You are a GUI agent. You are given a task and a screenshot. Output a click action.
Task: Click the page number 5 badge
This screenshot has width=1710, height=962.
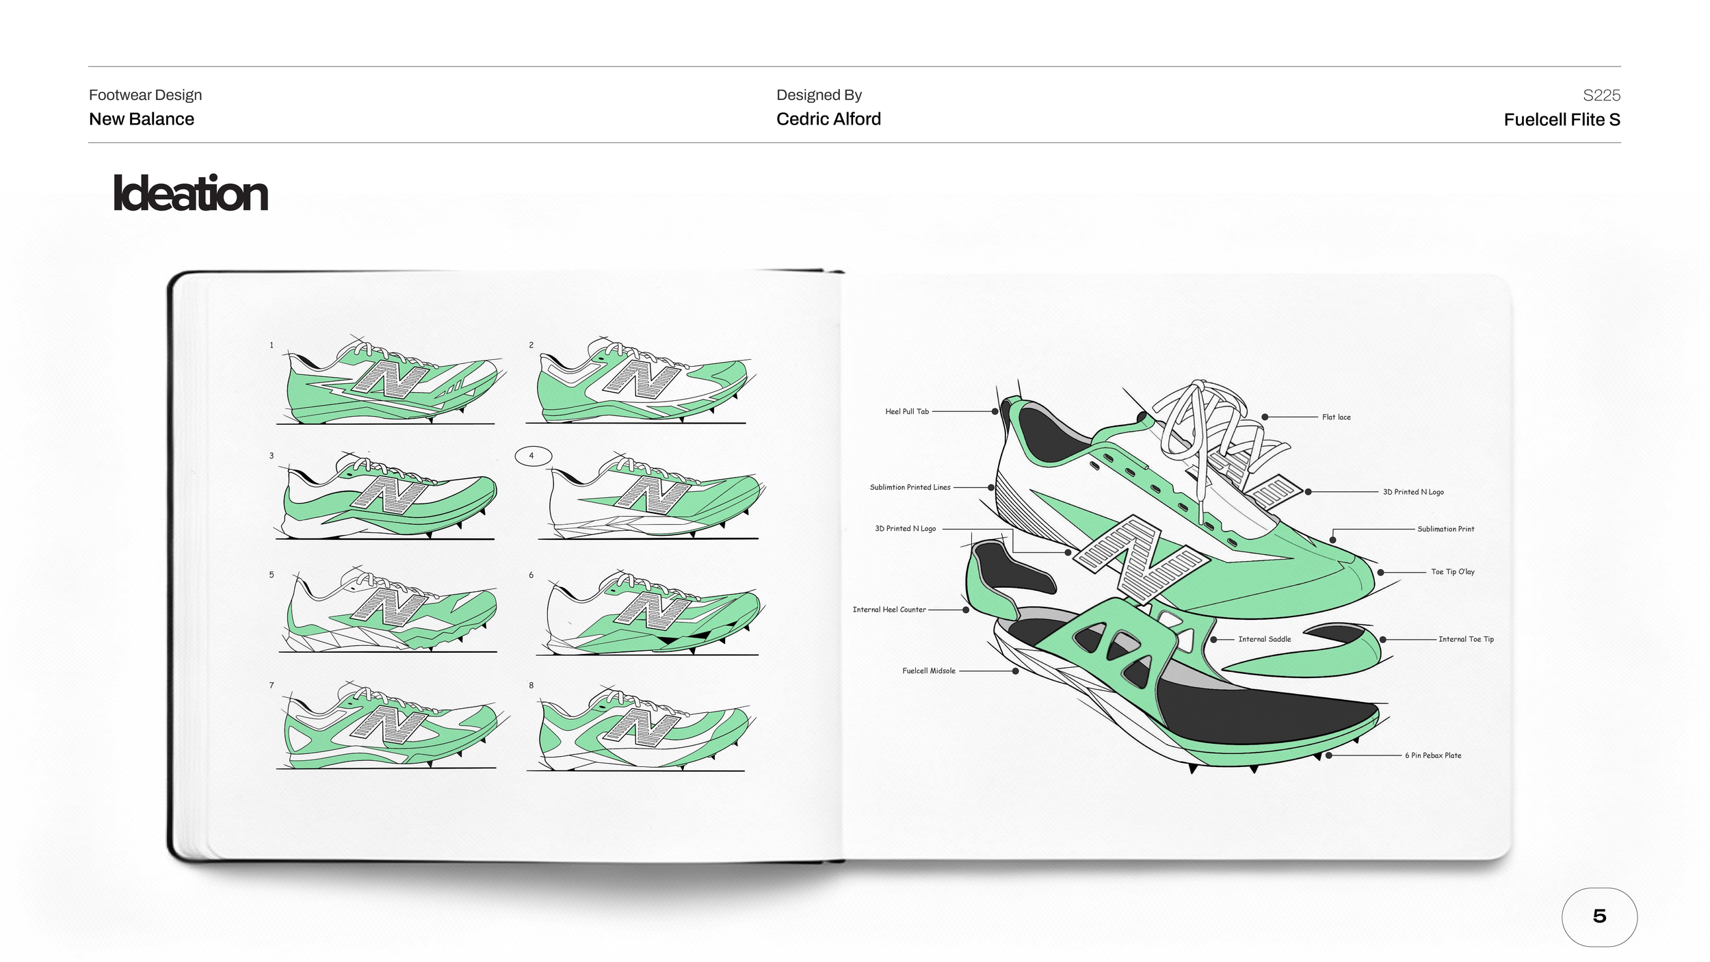(1599, 917)
